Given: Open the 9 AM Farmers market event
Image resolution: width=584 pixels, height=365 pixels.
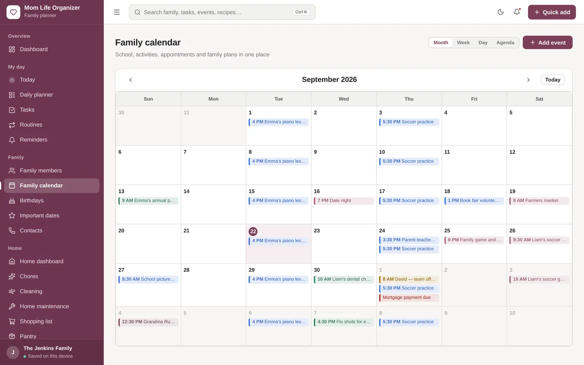Looking at the screenshot, I should pyautogui.click(x=539, y=201).
